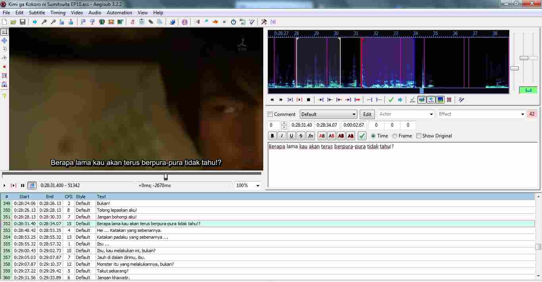This screenshot has width=542, height=282.
Task: Go to next line in audio panel
Action: (281, 100)
